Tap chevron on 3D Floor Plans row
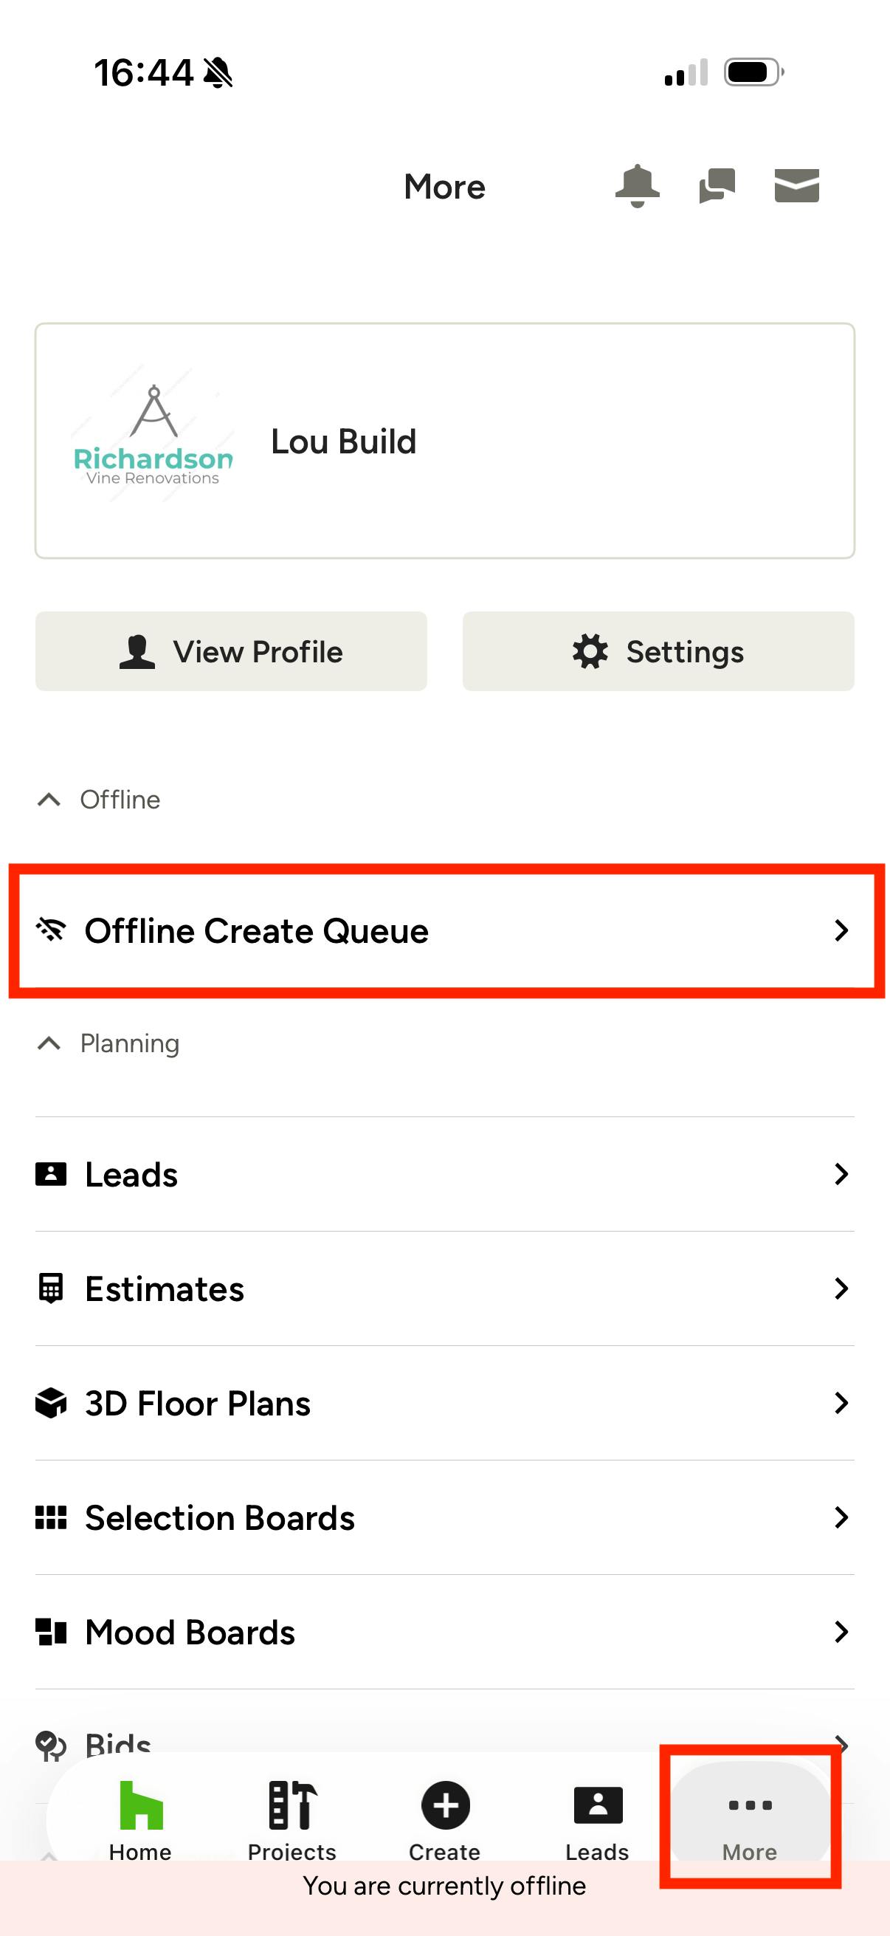 pos(841,1403)
